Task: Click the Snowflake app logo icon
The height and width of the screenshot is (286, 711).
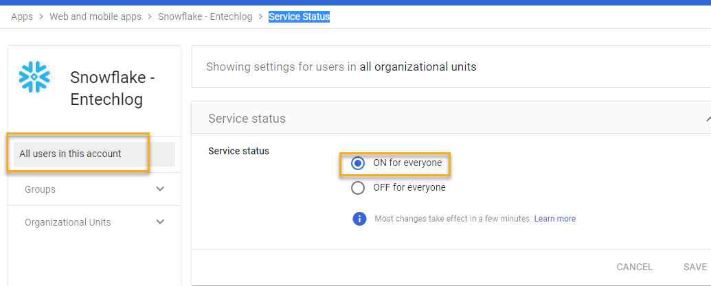Action: 34,77
